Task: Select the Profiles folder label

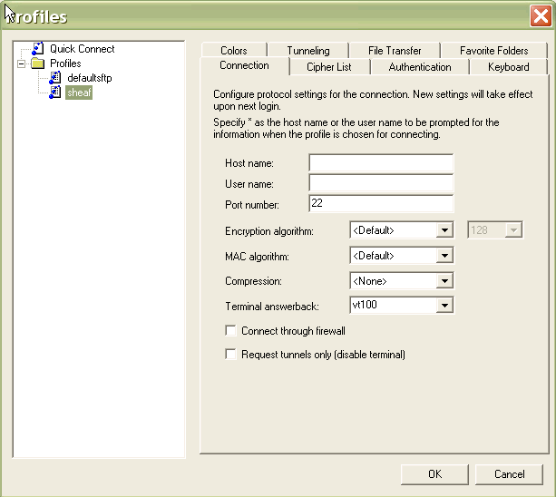Action: [65, 63]
